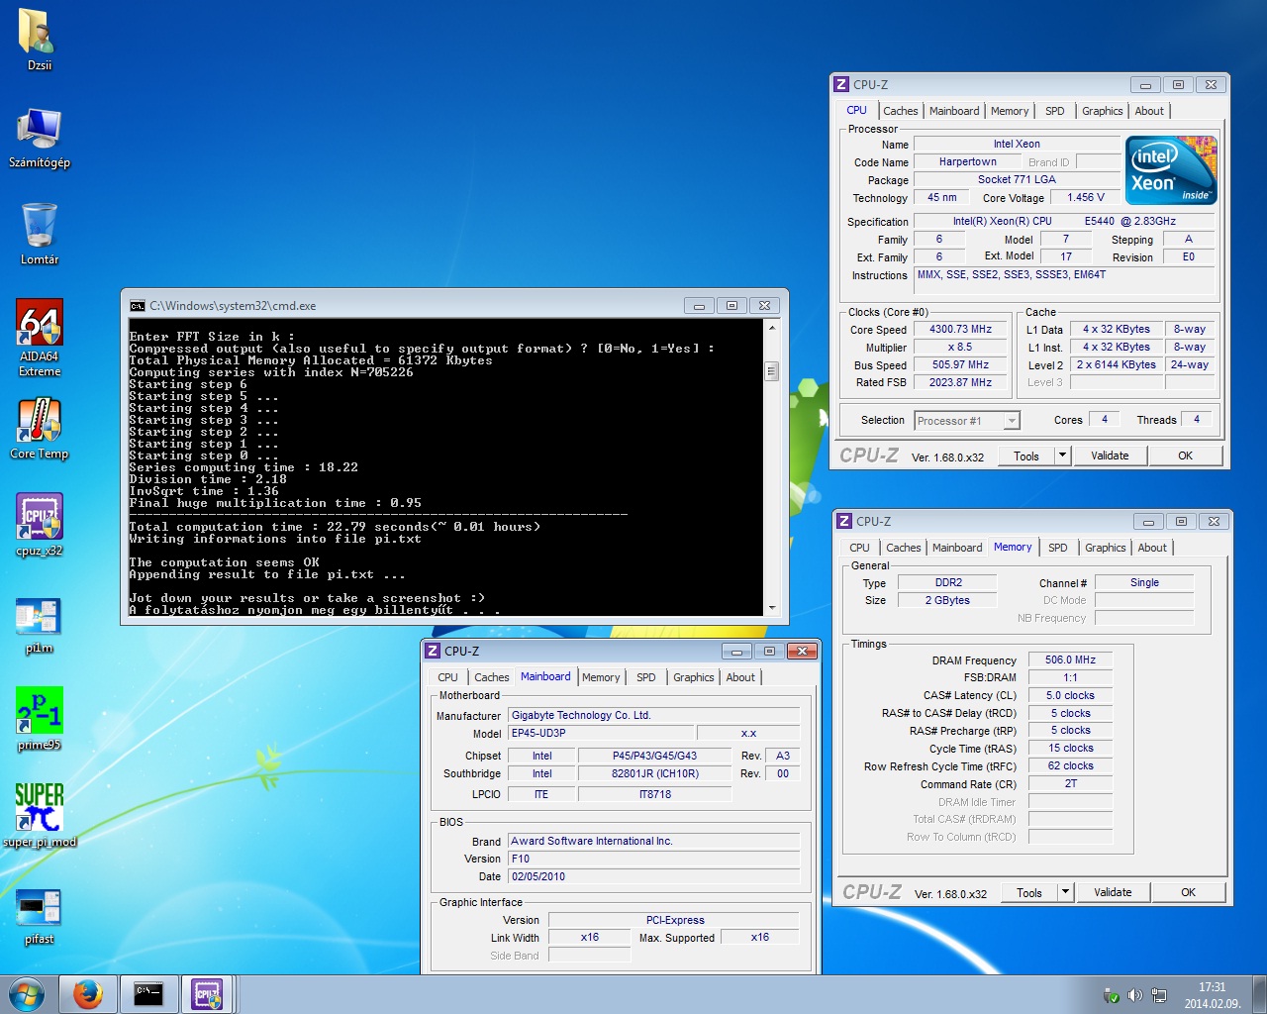Click the cmd.exe vertical scrollbar thumb
This screenshot has height=1014, width=1267.
pos(772,371)
